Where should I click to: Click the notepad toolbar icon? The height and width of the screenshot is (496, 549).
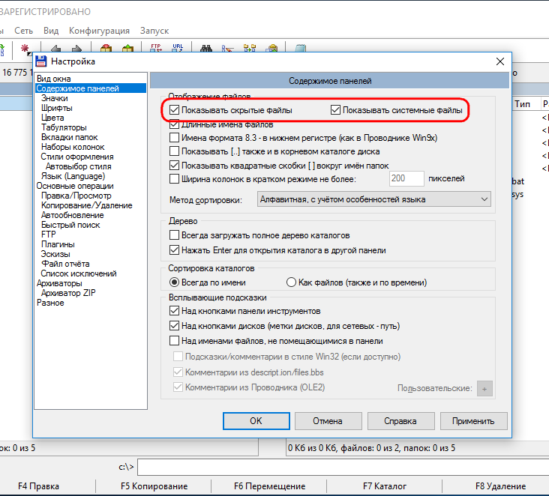click(301, 48)
